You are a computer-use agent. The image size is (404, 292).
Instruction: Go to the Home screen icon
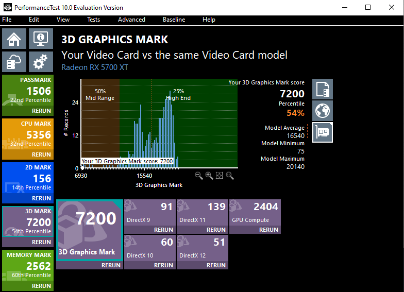tap(14, 39)
